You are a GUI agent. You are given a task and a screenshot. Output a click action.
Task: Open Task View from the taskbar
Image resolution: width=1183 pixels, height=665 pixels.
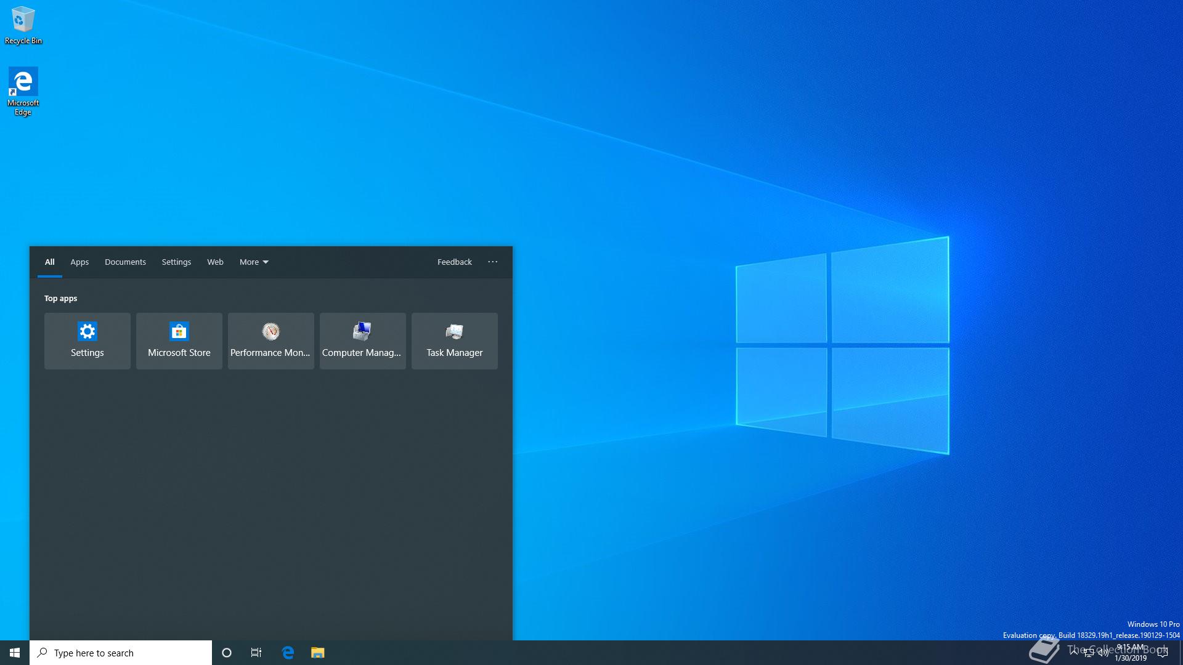256,653
